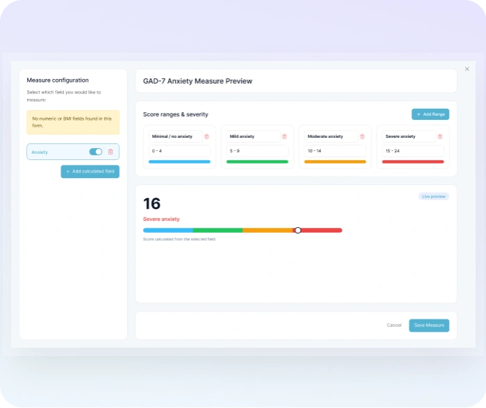Click Add calculated field button

[x=90, y=171]
